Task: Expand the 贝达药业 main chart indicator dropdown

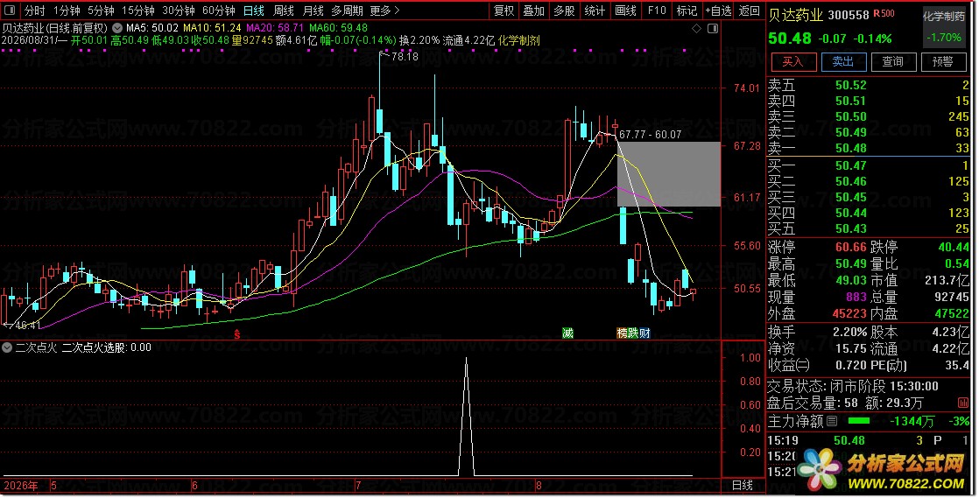Action: 117,28
